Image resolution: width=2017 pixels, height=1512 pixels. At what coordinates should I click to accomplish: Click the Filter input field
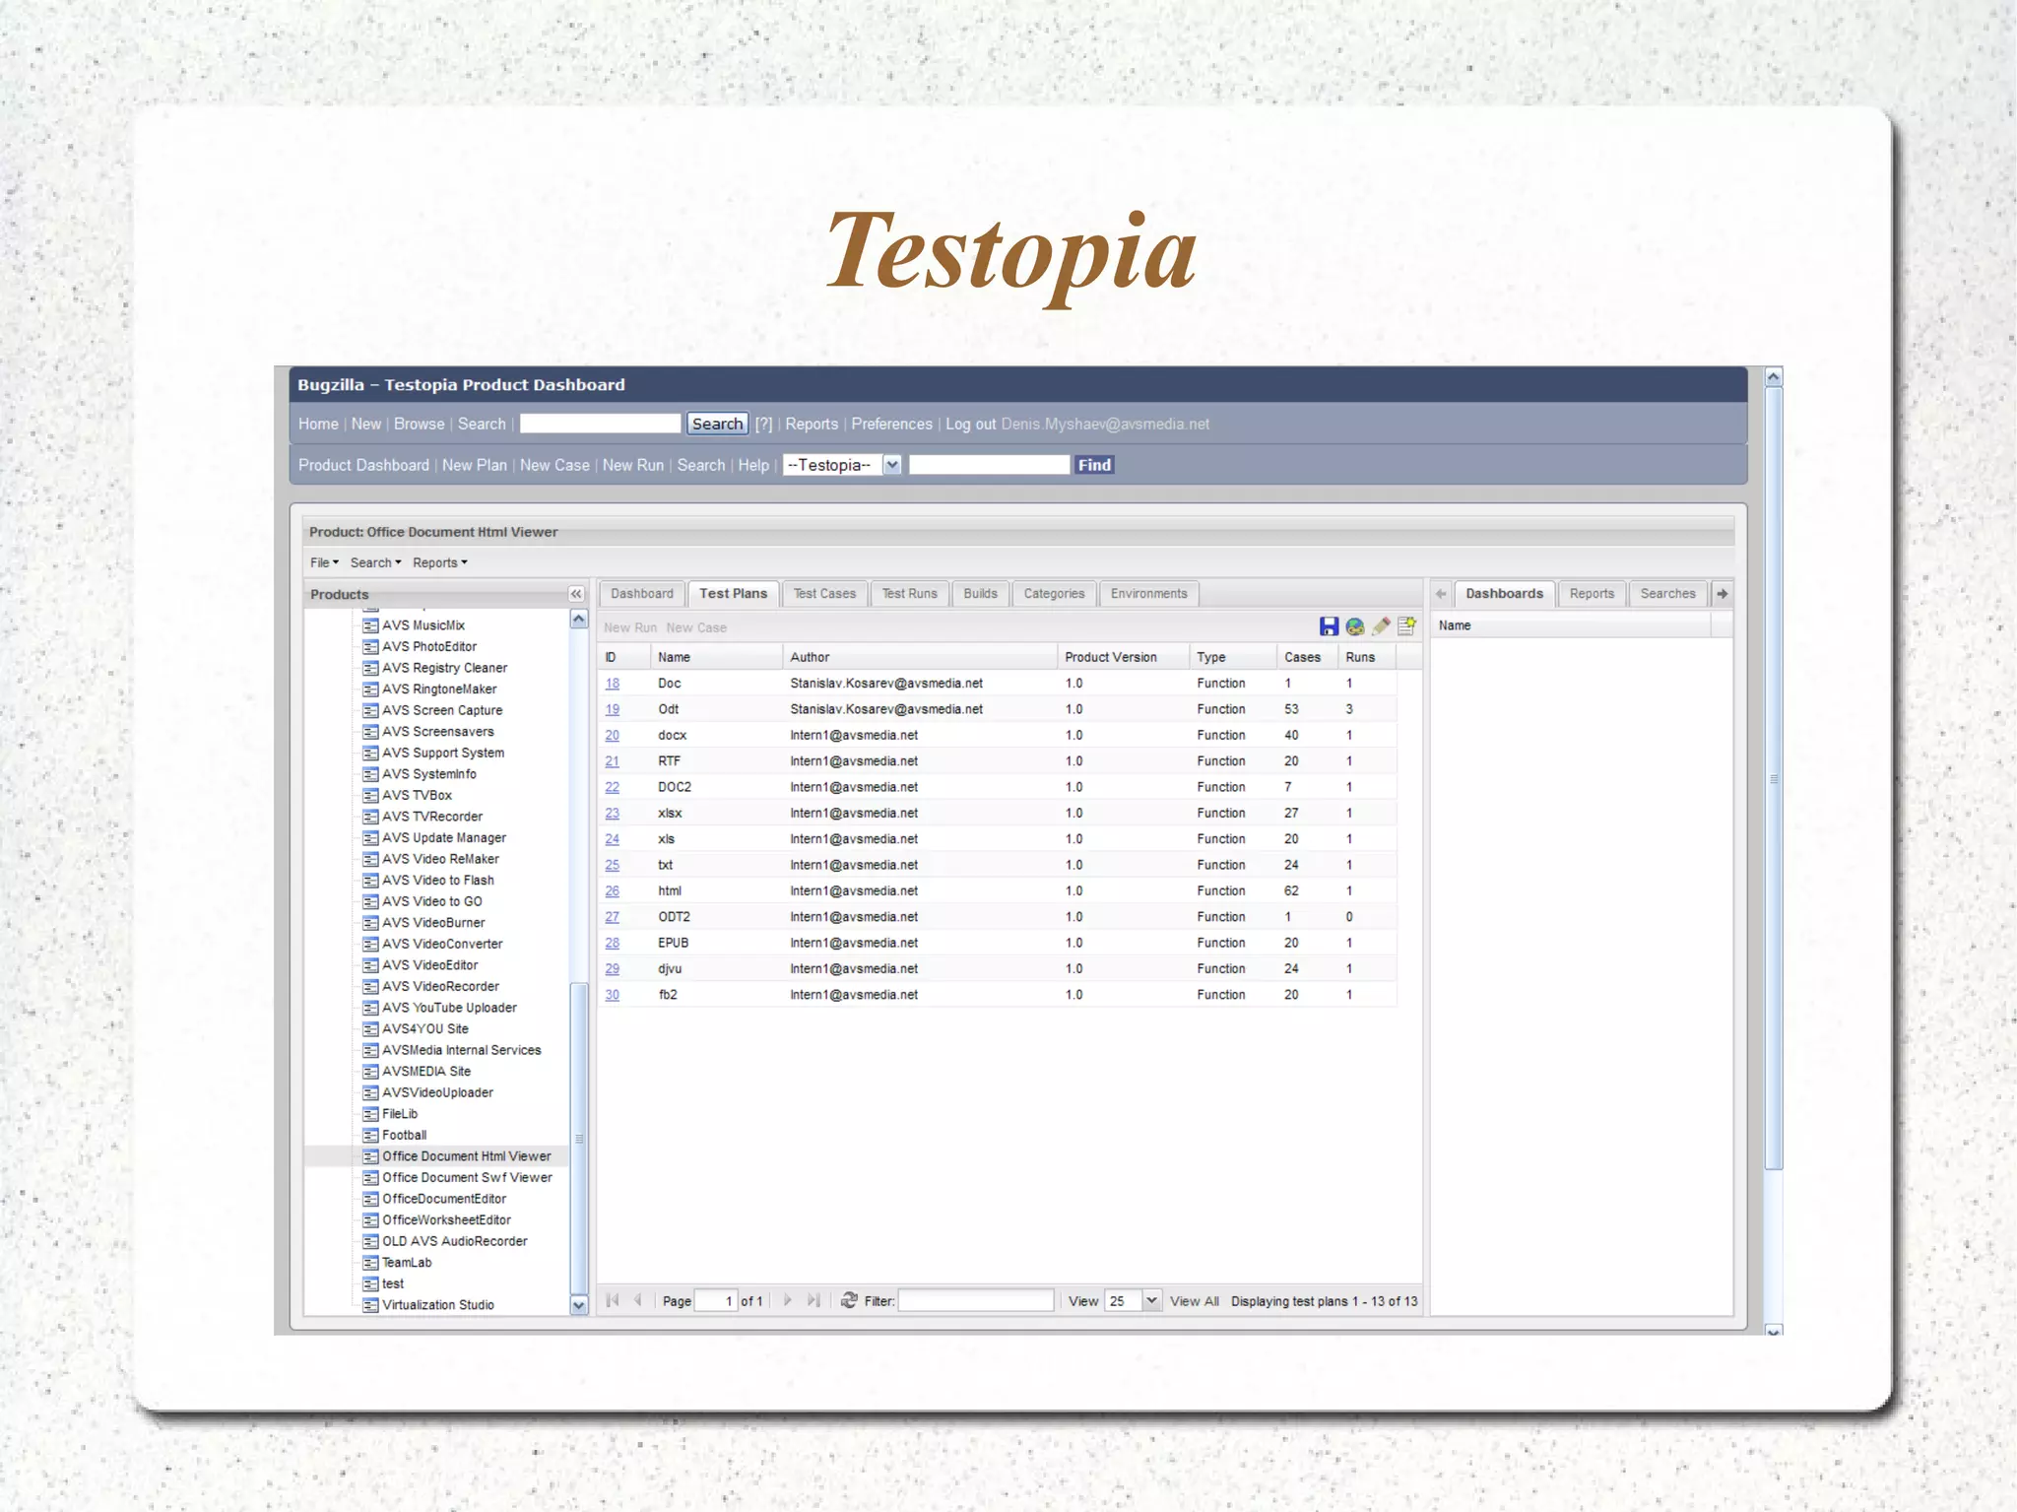[975, 1301]
